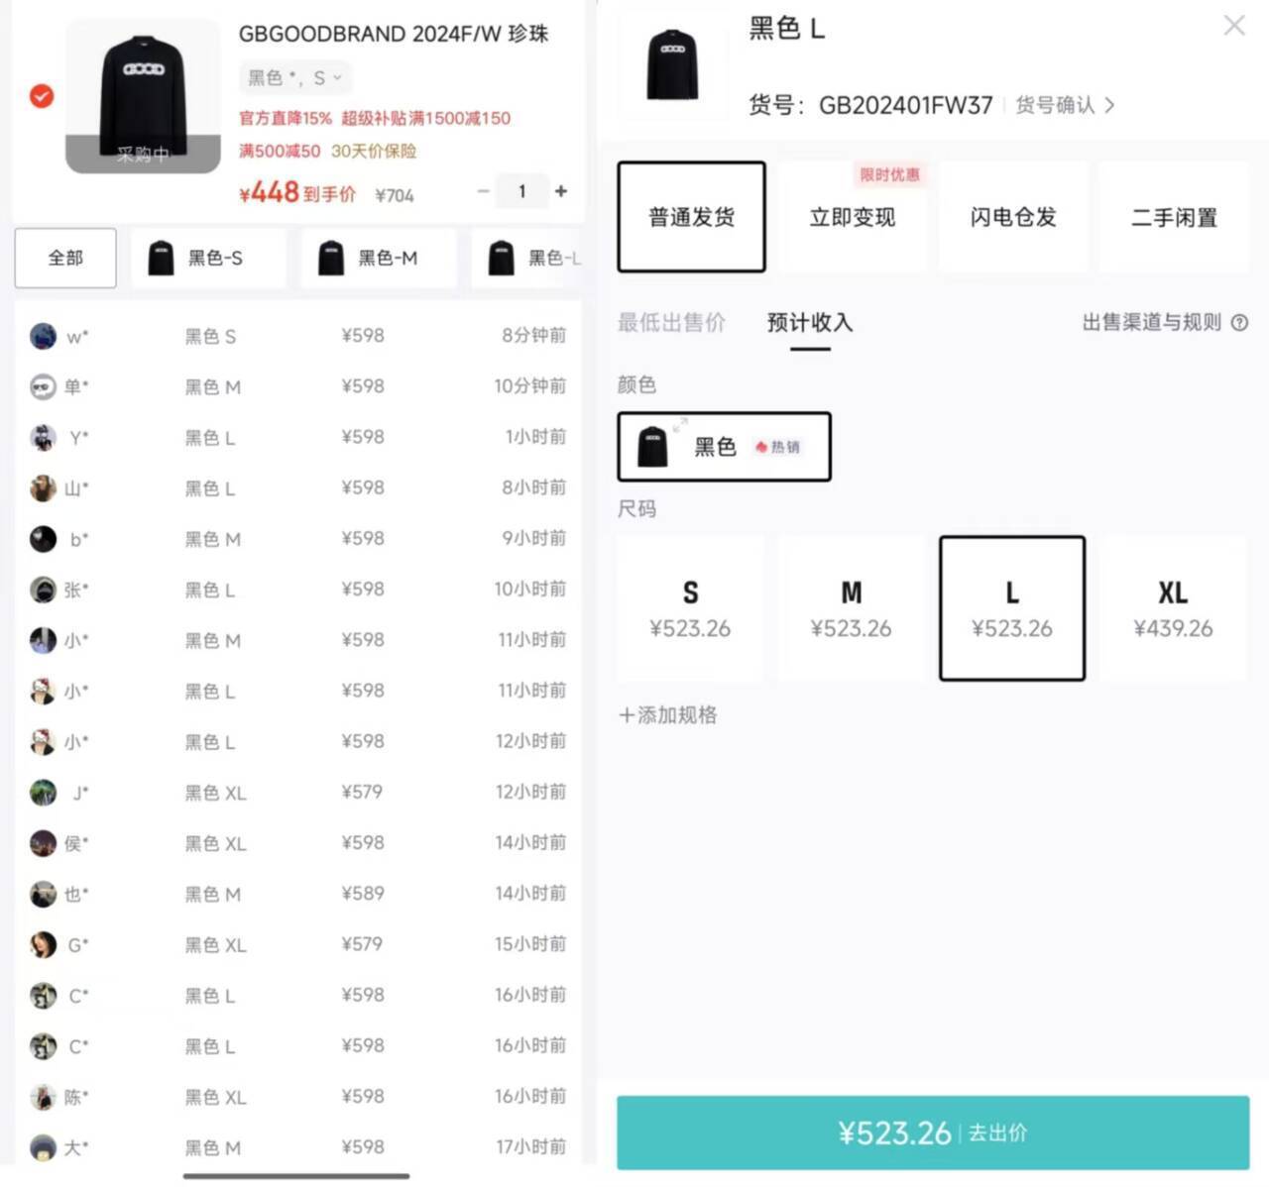Click the help icon beside 出售渠道与规则

(x=1239, y=323)
